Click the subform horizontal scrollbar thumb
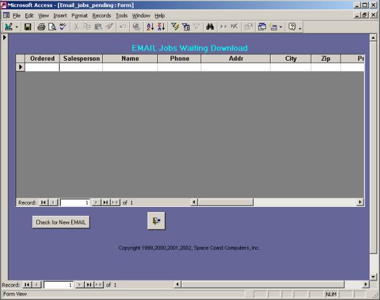 click(225, 202)
